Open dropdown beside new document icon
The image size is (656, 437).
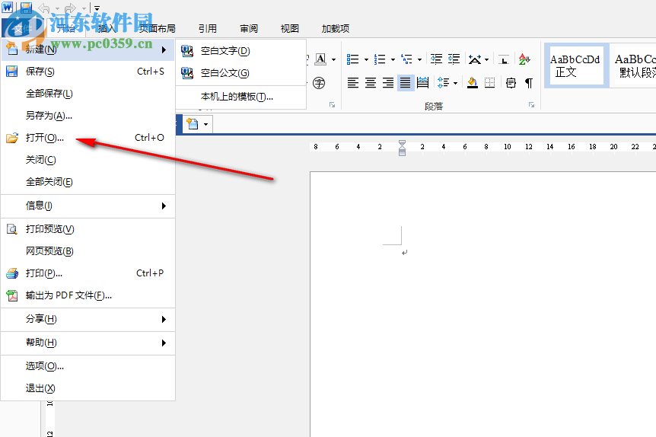[x=205, y=124]
